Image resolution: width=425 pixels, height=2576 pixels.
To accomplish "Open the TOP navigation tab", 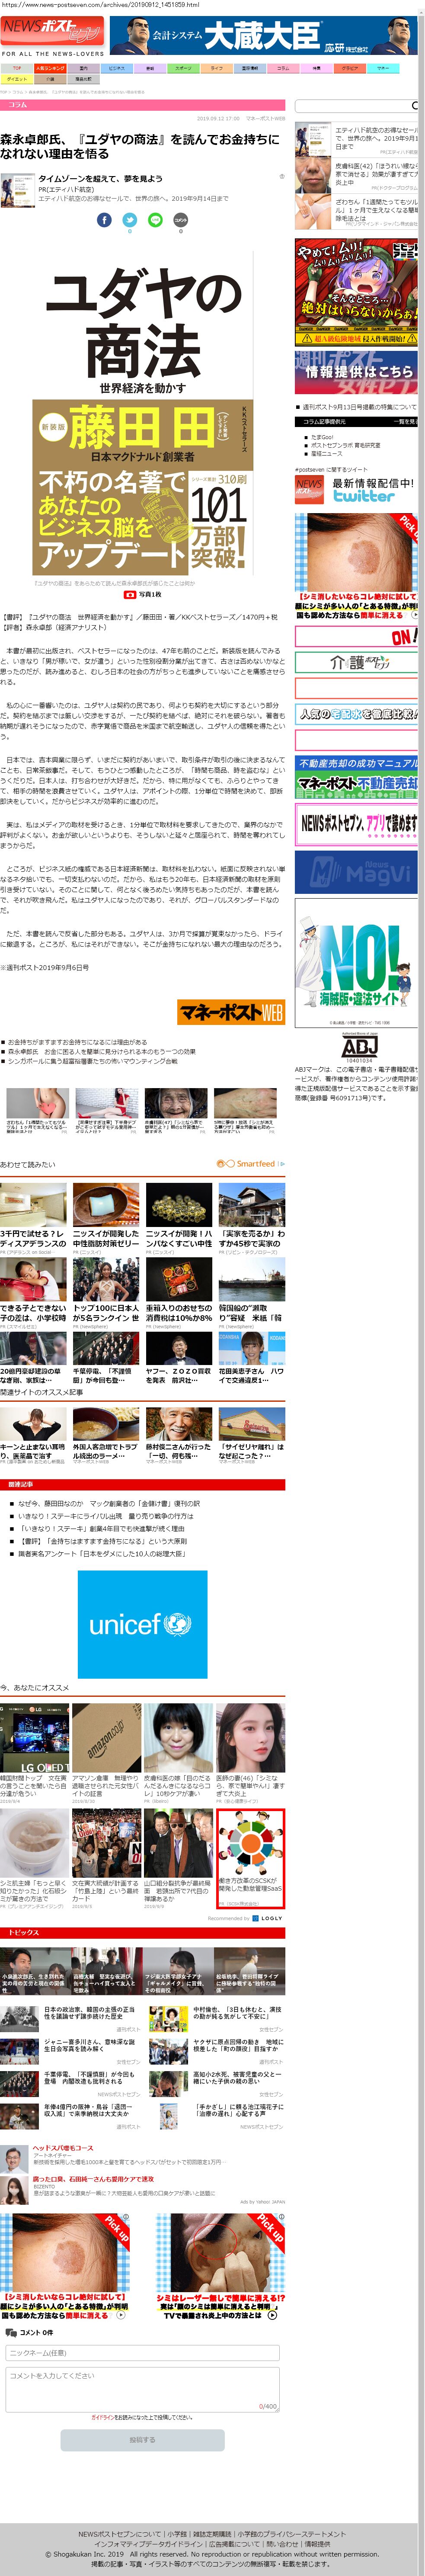I will pyautogui.click(x=17, y=69).
